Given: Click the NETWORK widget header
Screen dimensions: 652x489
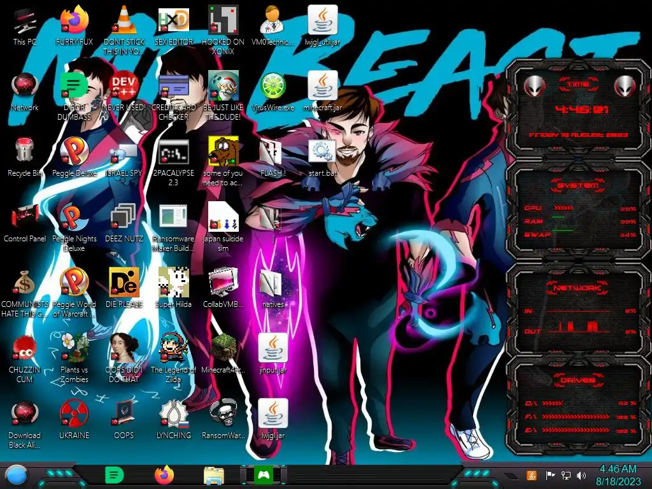Looking at the screenshot, I should 578,288.
